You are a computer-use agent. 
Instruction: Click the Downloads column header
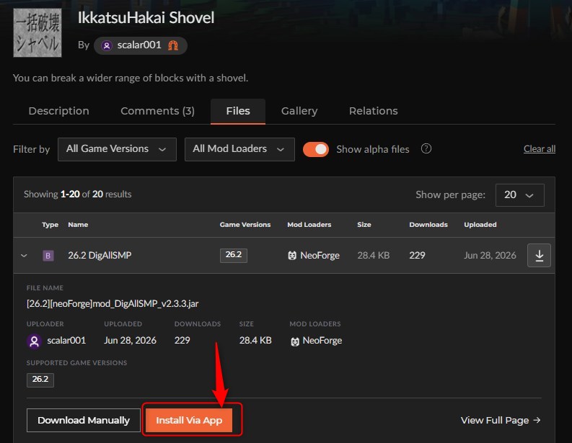(x=428, y=225)
